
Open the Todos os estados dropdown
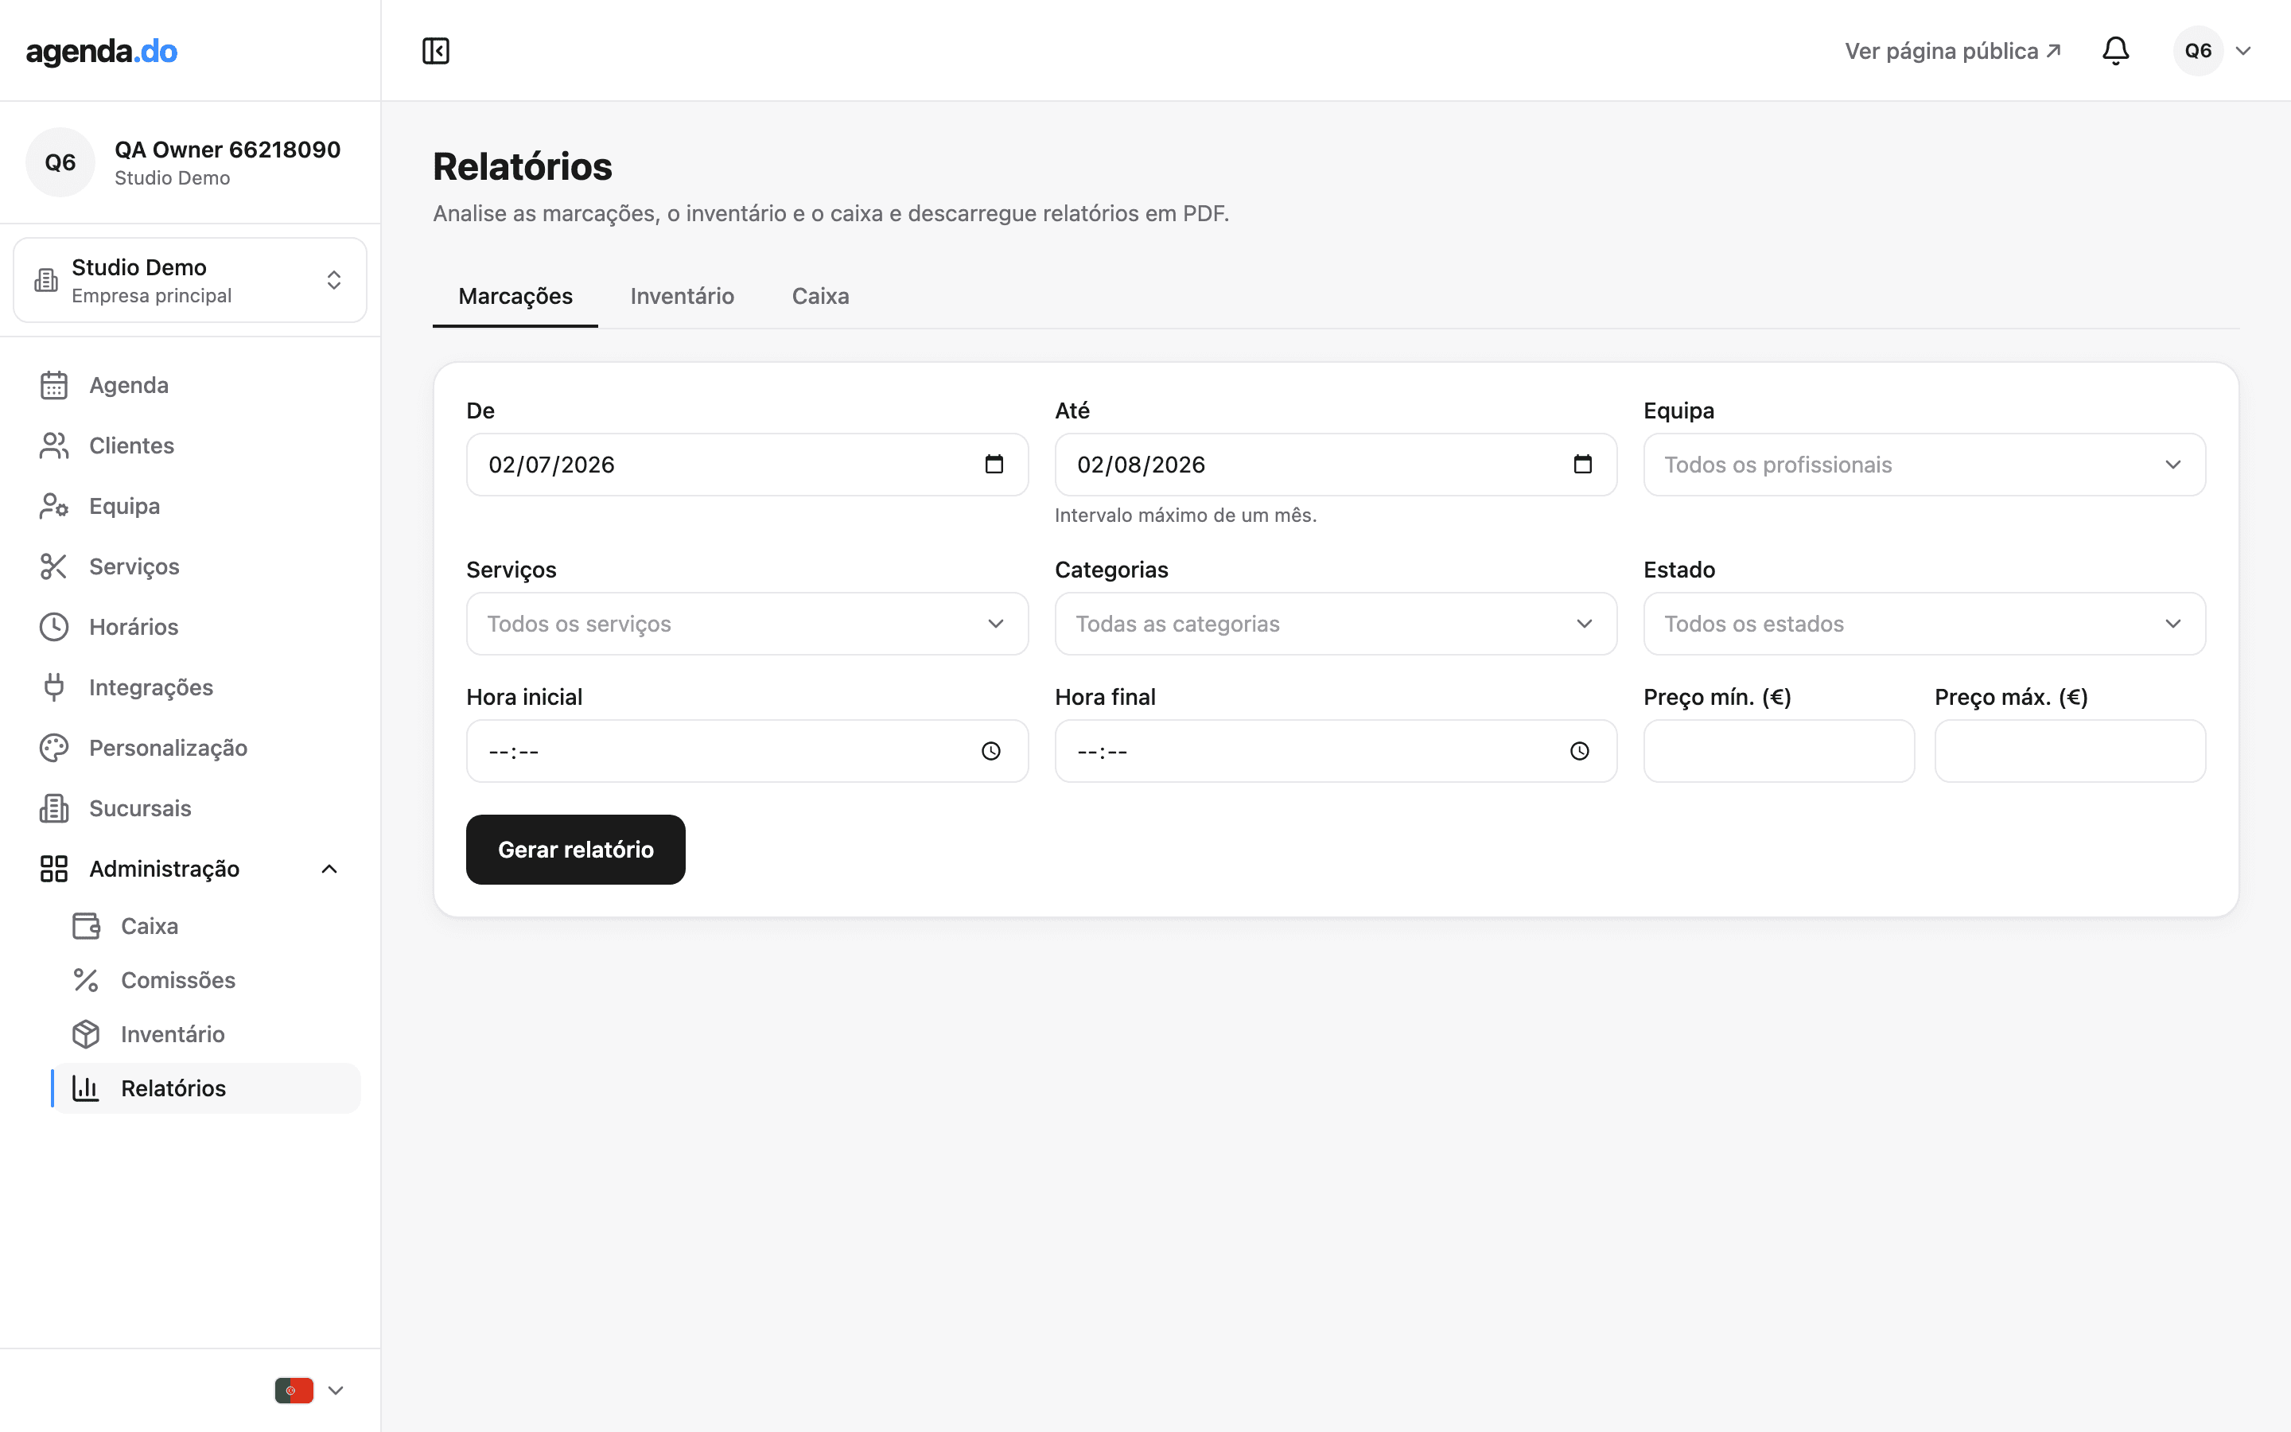point(1924,625)
